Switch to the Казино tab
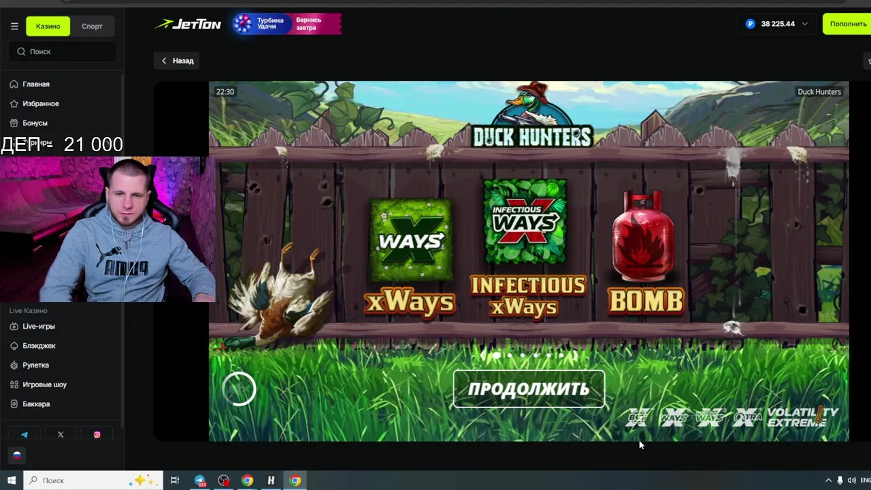Screen dimensions: 871x490 pos(48,27)
